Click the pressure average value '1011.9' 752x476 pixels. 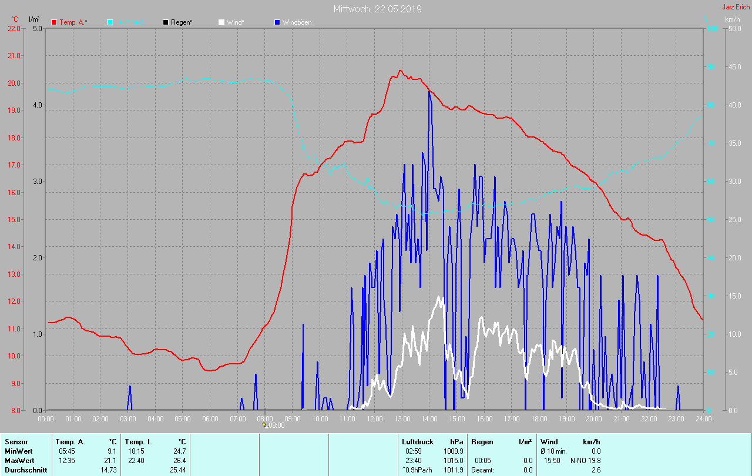pyautogui.click(x=453, y=470)
